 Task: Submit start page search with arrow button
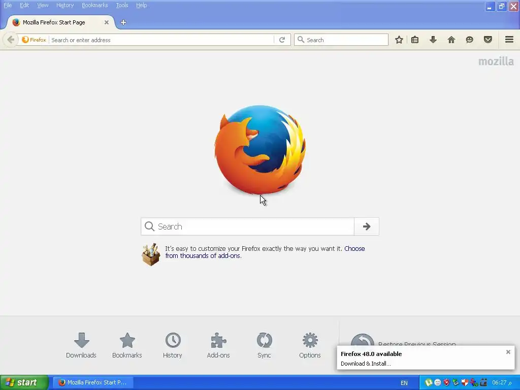coord(367,226)
